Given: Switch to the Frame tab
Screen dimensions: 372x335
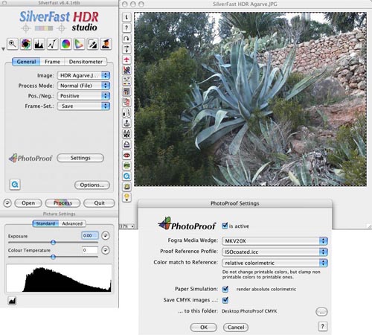Looking at the screenshot, I should coord(52,62).
